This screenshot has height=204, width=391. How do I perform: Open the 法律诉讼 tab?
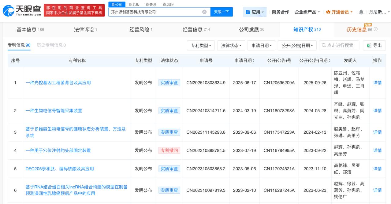tap(85, 29)
